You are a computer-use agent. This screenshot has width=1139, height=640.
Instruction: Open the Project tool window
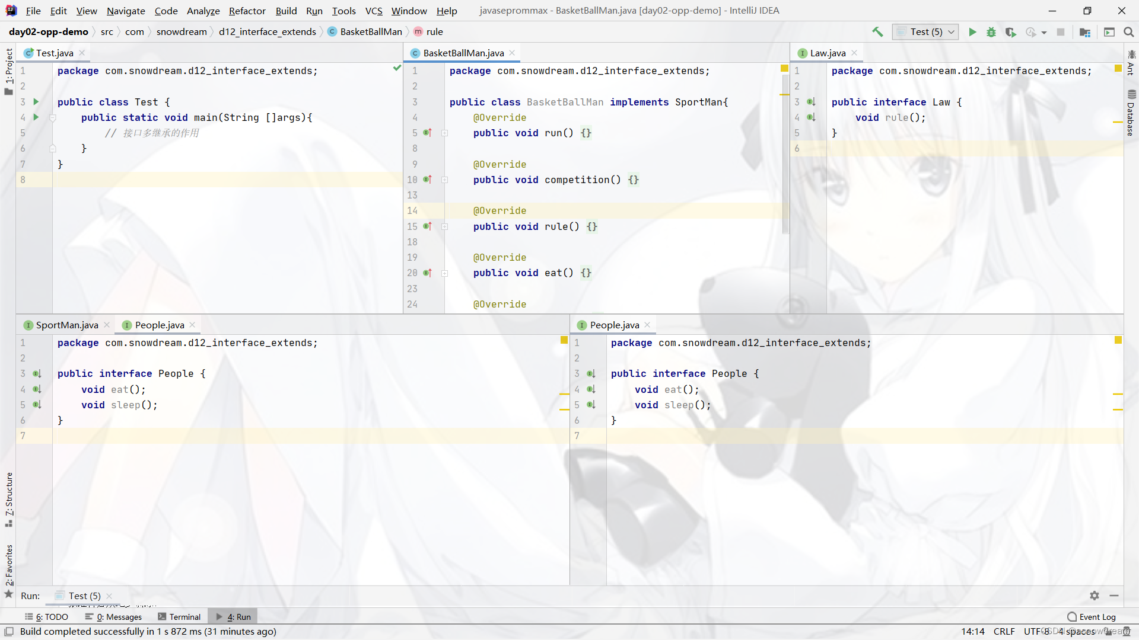tap(8, 71)
